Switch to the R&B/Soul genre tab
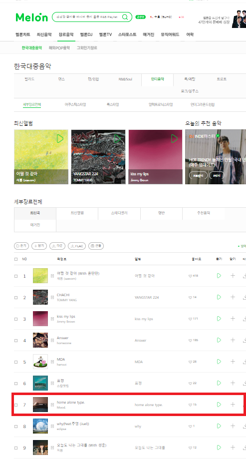 coord(125,79)
